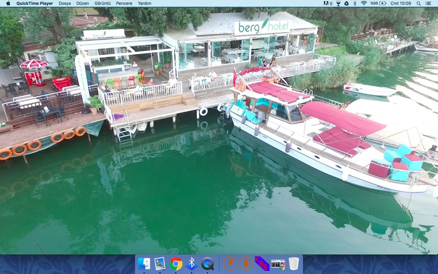Click the QuickTime Player dock icon
The height and width of the screenshot is (274, 438).
pos(208,264)
